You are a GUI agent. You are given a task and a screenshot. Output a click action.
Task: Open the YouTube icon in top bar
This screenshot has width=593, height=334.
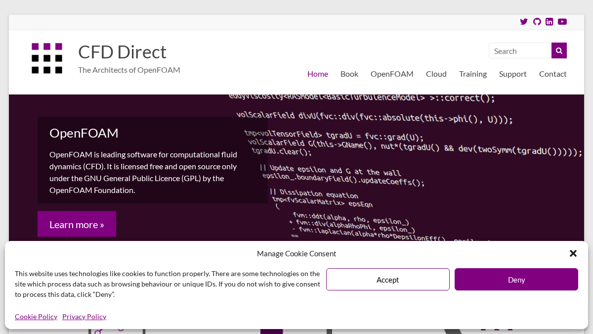tap(562, 22)
